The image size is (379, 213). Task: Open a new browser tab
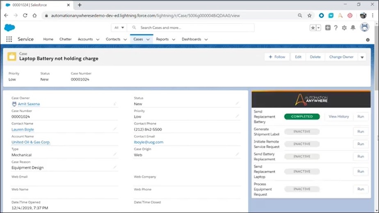[x=80, y=5]
